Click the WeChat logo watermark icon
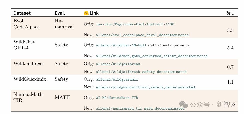The image size is (244, 114). click(x=184, y=105)
